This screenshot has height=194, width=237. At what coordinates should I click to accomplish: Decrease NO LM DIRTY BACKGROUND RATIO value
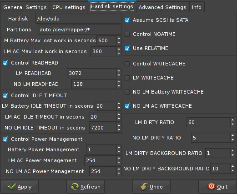[232, 171]
